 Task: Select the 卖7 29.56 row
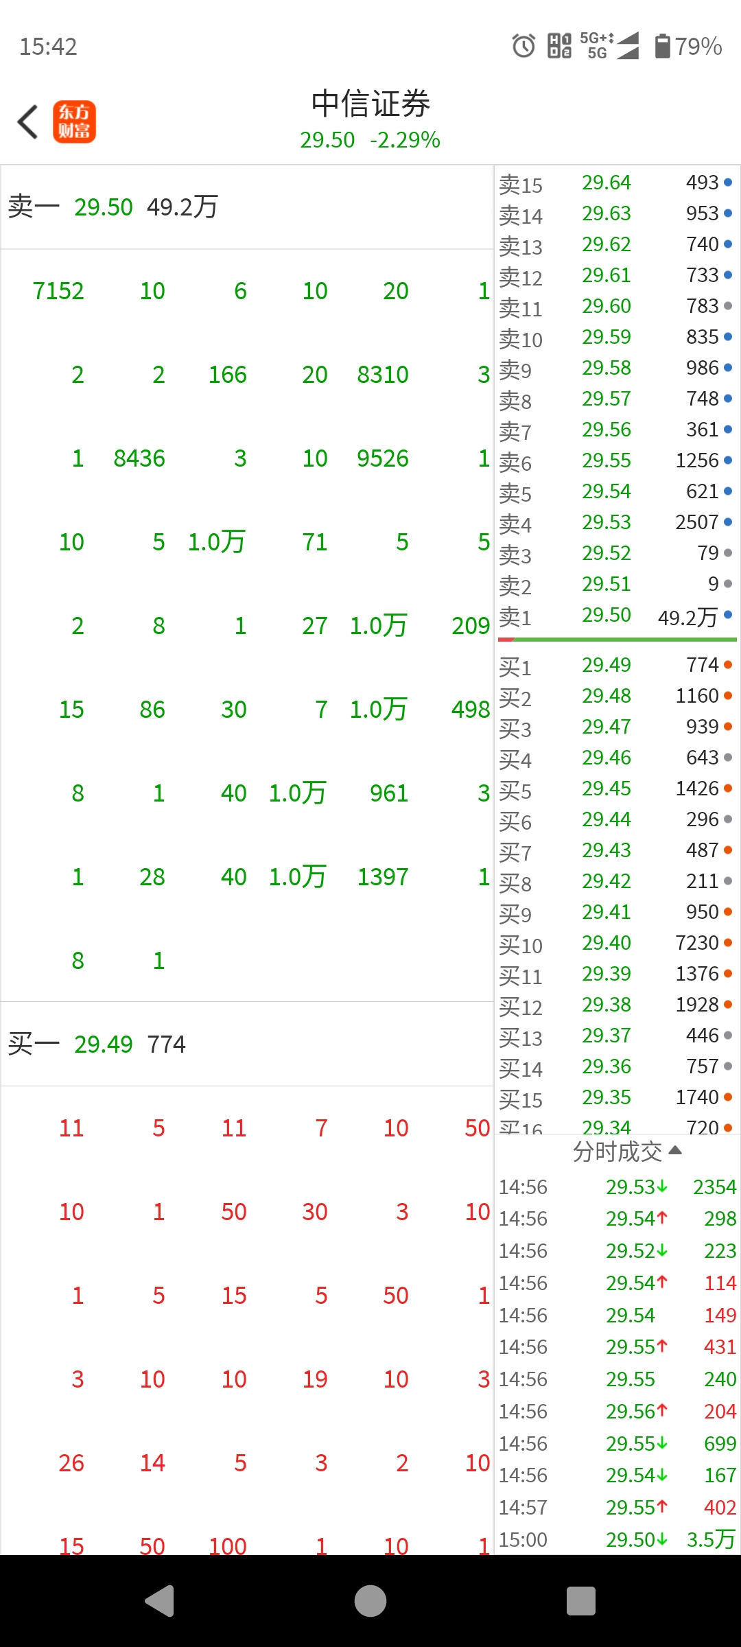(616, 430)
